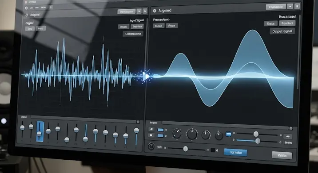Screen dimensions: 318x173
Task: Click the first rotary knob beside the blue toggles
Action: coord(177,134)
